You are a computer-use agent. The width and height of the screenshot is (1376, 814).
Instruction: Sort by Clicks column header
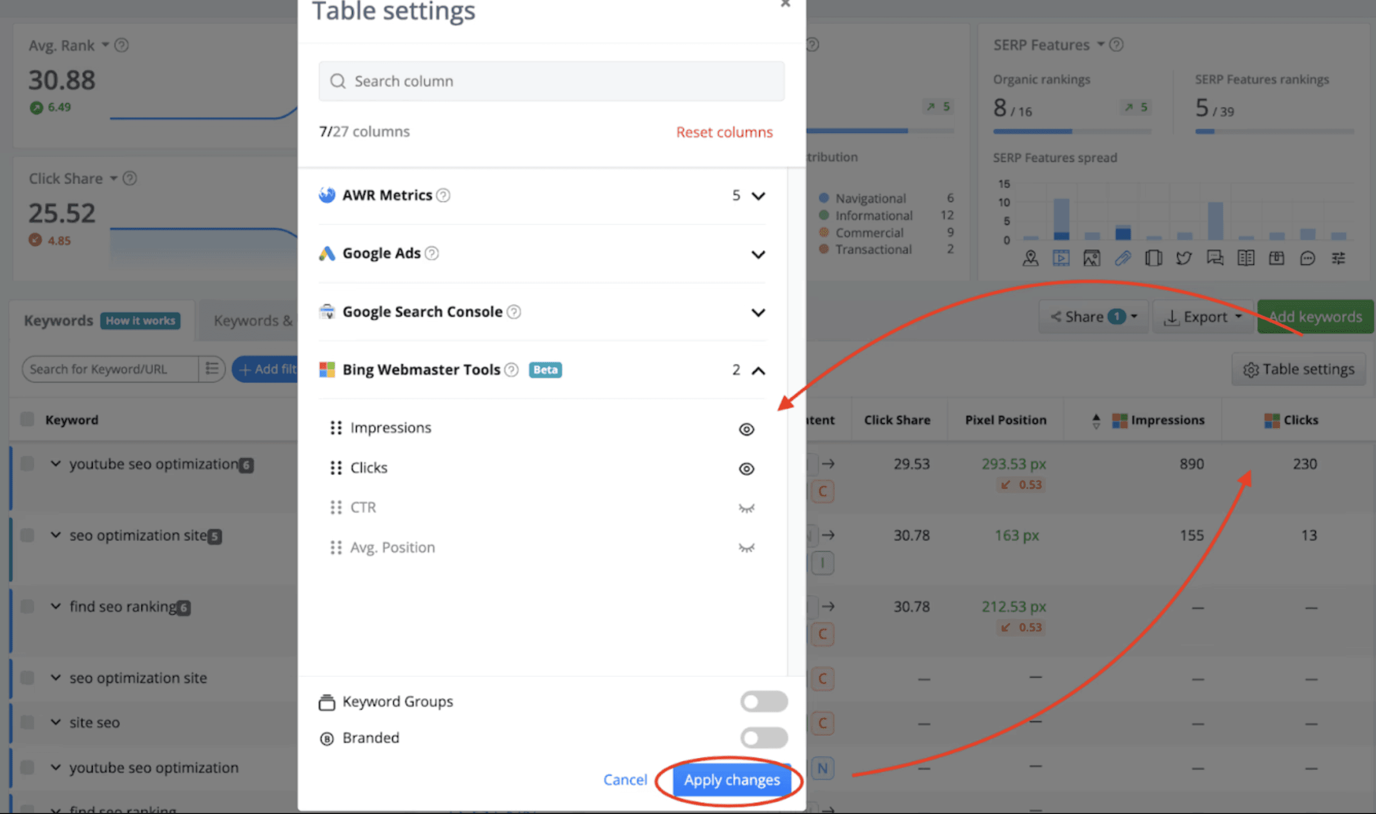1300,420
